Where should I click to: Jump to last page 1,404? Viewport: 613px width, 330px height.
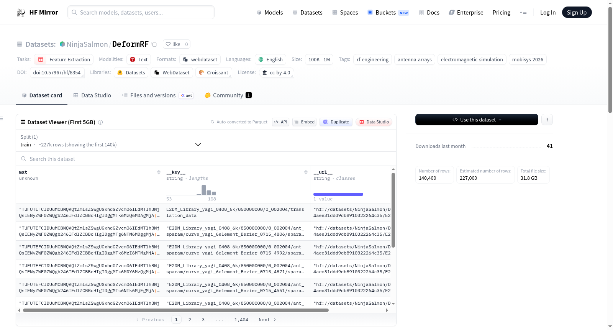(x=241, y=320)
